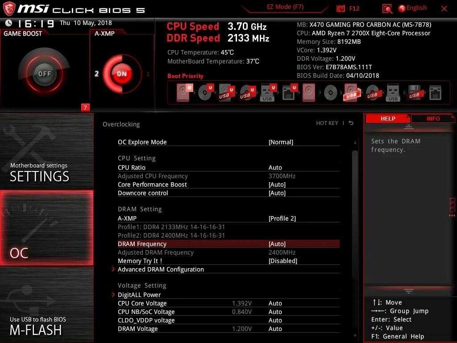
Task: Click the help panel top collapse handle
Action: (x=409, y=126)
